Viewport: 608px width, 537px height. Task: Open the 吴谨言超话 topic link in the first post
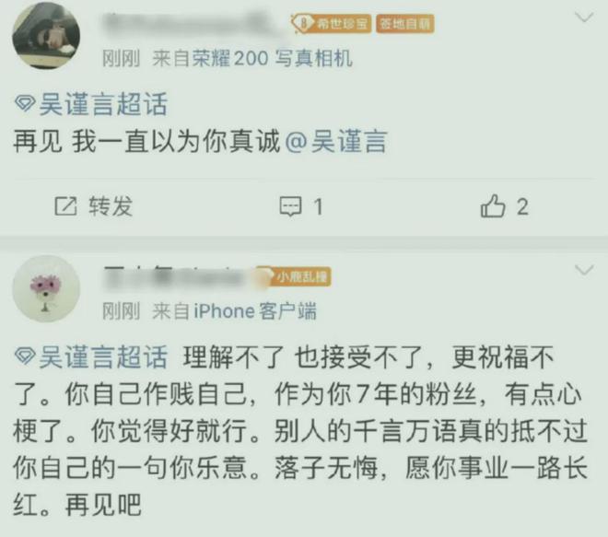click(x=103, y=104)
